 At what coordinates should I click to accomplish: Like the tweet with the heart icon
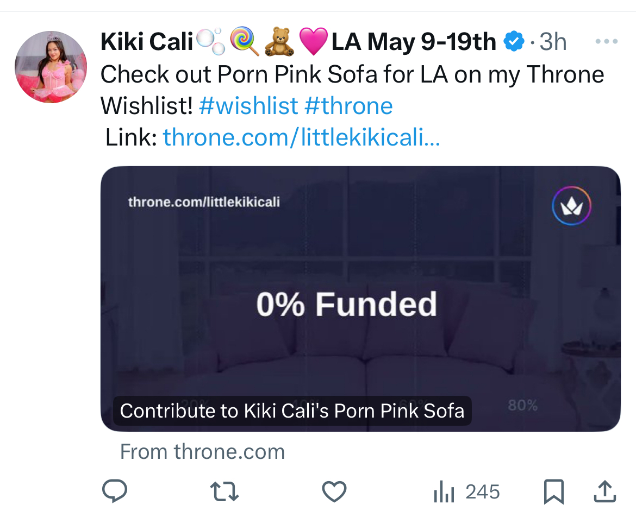tap(334, 491)
